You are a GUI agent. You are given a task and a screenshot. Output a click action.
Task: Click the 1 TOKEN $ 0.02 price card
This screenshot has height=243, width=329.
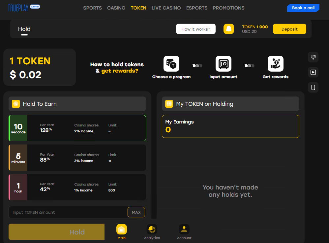coord(40,67)
